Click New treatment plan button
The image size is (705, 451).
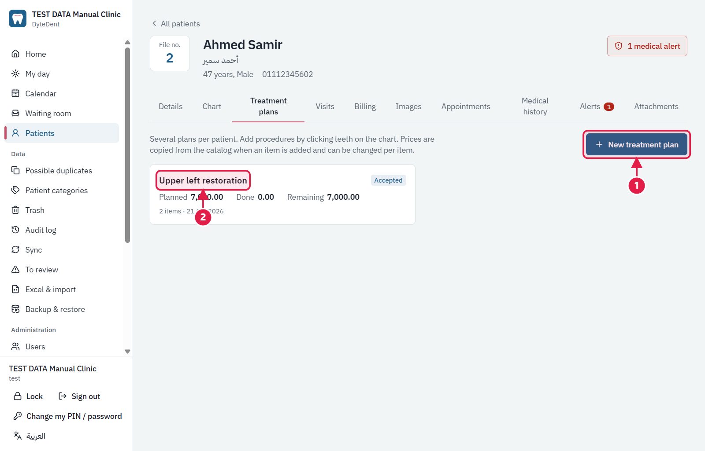click(x=636, y=144)
